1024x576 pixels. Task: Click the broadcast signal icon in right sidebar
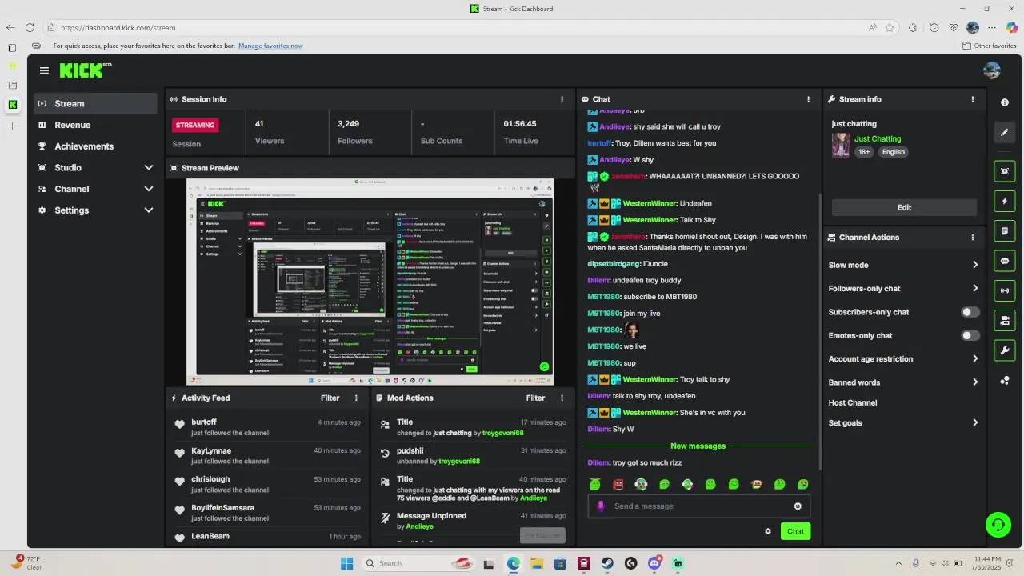coord(1005,290)
